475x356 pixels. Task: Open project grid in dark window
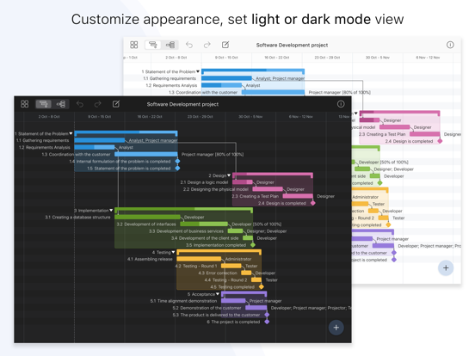(x=25, y=104)
